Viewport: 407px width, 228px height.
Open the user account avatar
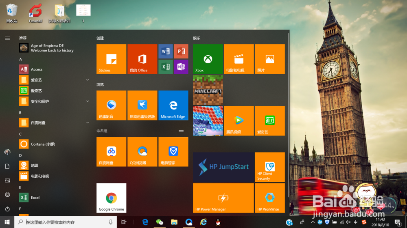click(x=7, y=152)
